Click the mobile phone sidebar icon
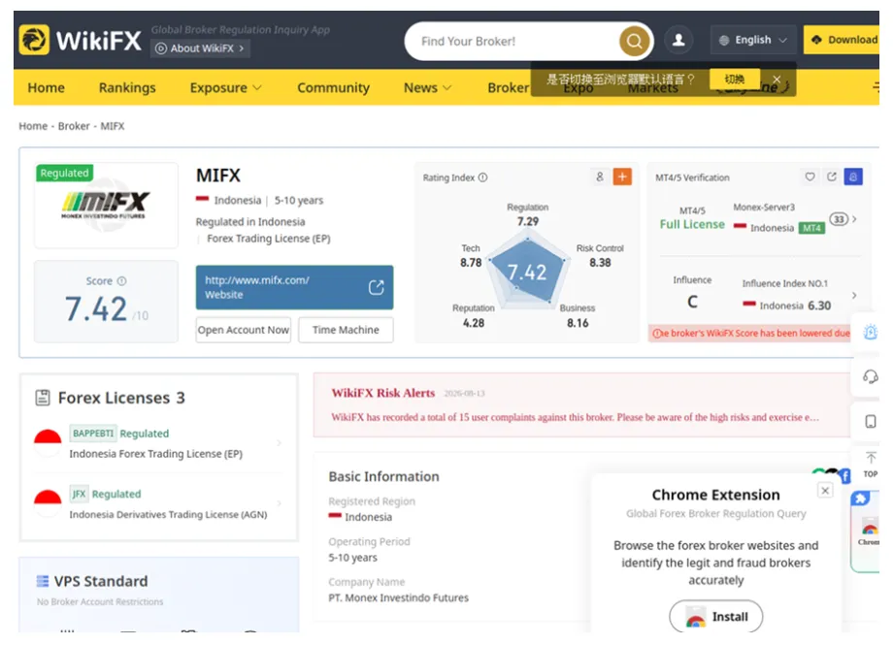 871,421
